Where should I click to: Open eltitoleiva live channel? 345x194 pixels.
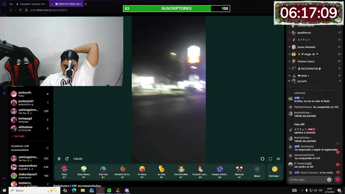[x=30, y=129]
